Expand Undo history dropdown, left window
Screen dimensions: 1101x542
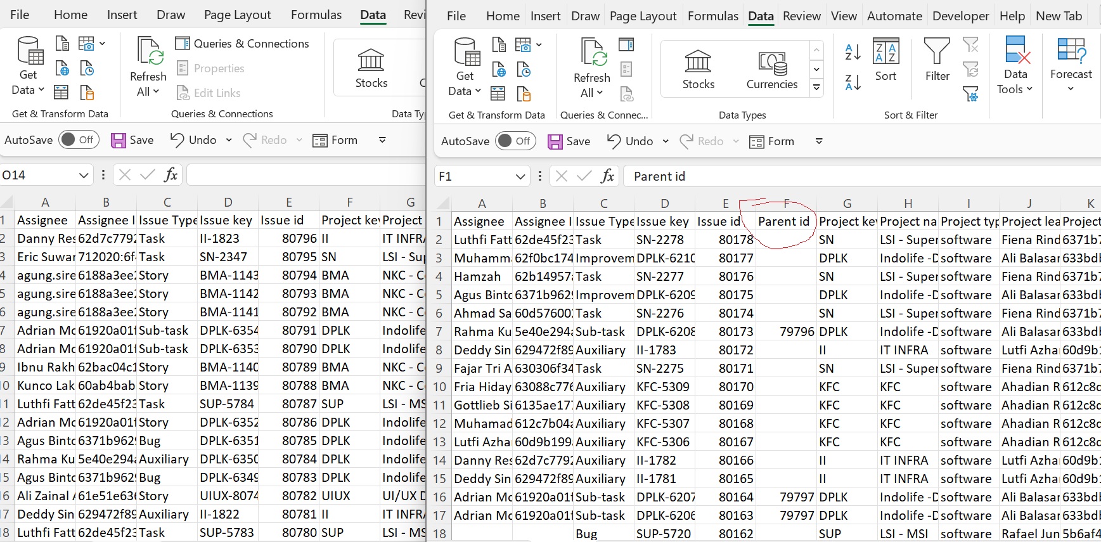[x=229, y=140]
